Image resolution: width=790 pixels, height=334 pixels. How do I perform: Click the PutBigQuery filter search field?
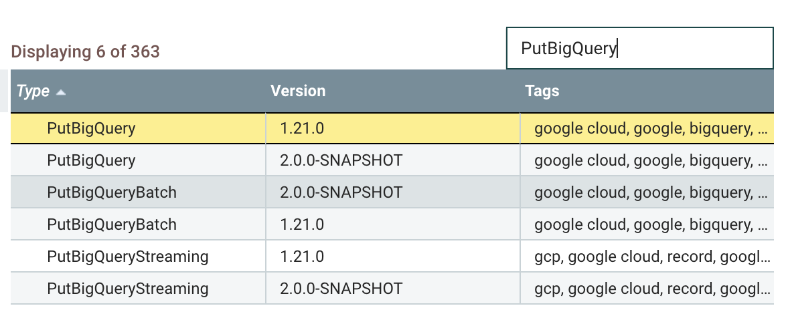point(639,48)
